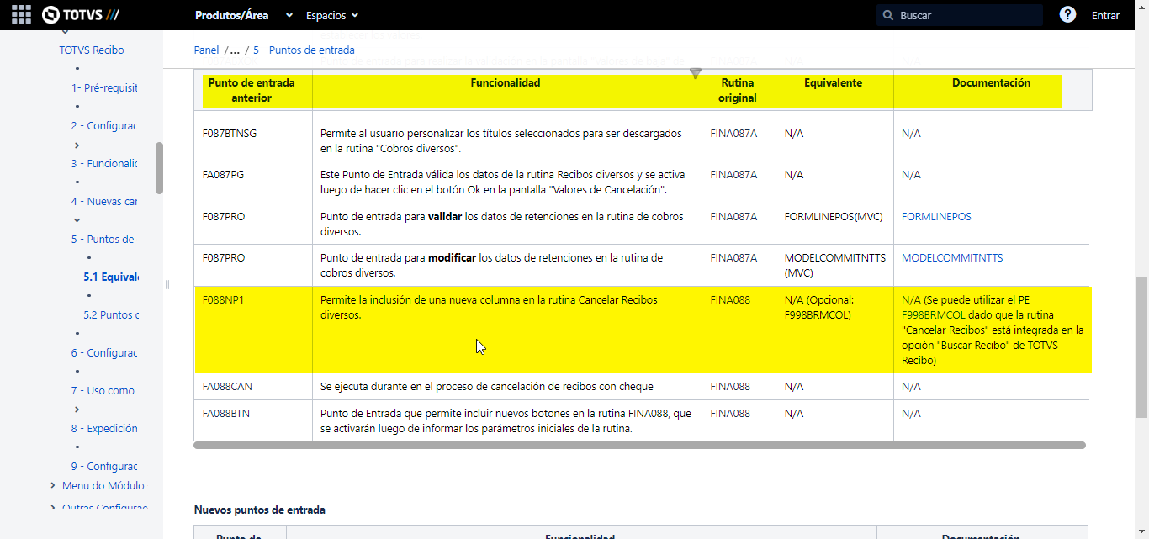Open the app switcher grid icon

point(21,15)
